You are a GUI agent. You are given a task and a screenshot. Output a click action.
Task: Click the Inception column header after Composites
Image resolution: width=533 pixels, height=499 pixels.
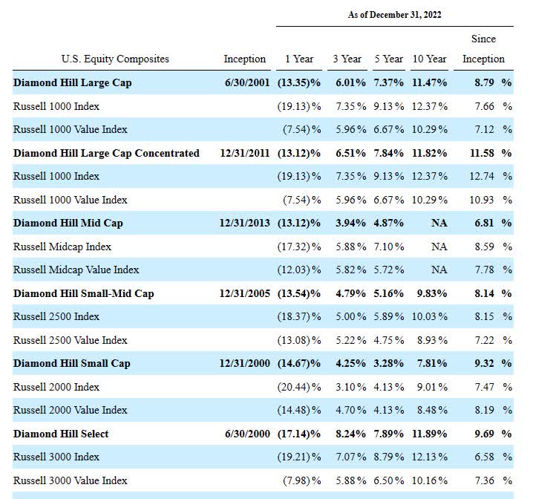(245, 59)
